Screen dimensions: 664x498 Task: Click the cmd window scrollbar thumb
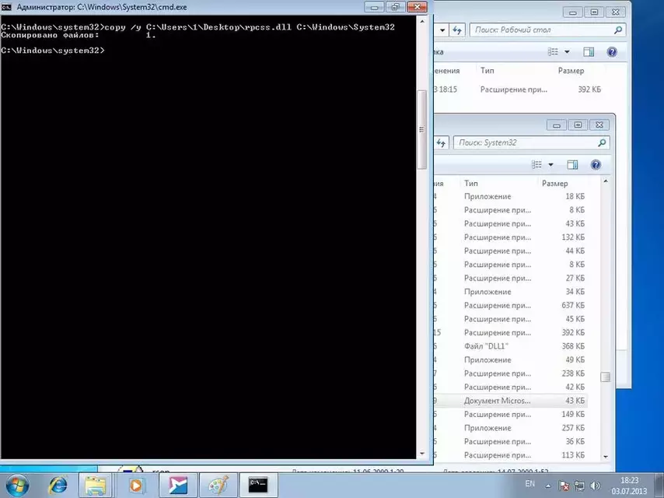(x=421, y=129)
